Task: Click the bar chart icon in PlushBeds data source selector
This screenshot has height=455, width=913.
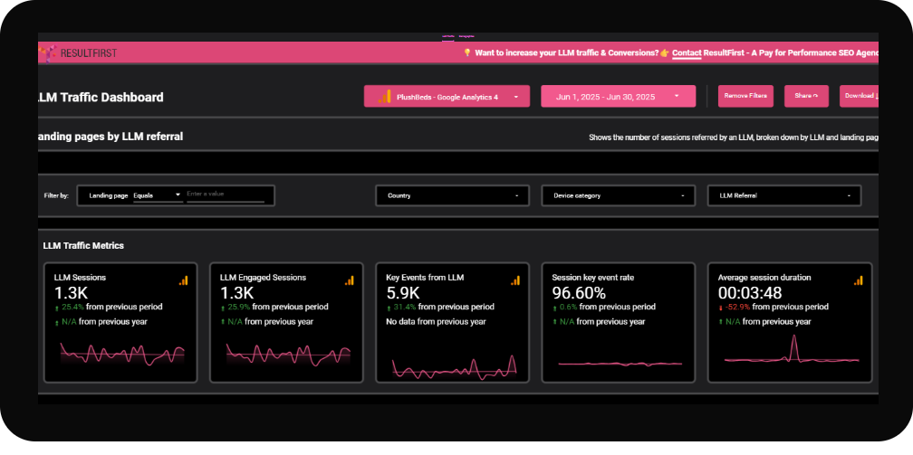Action: pyautogui.click(x=384, y=97)
